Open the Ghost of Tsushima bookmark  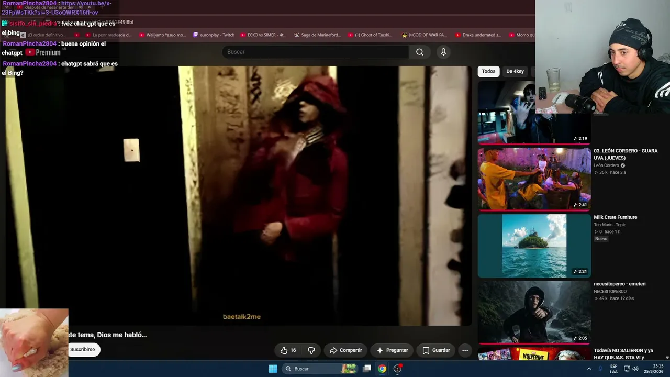click(x=370, y=35)
